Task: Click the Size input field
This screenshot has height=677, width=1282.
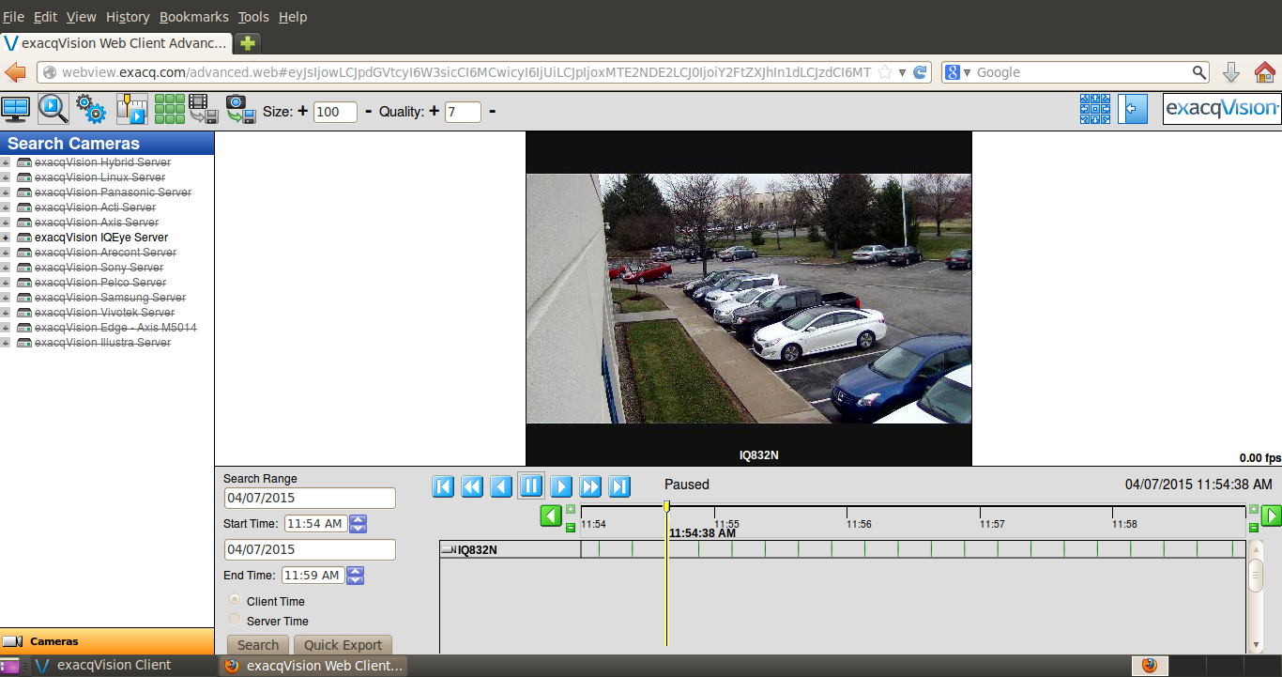Action: coord(335,112)
